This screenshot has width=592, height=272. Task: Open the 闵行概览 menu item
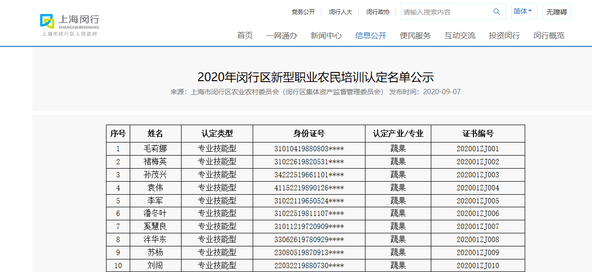[x=548, y=35]
